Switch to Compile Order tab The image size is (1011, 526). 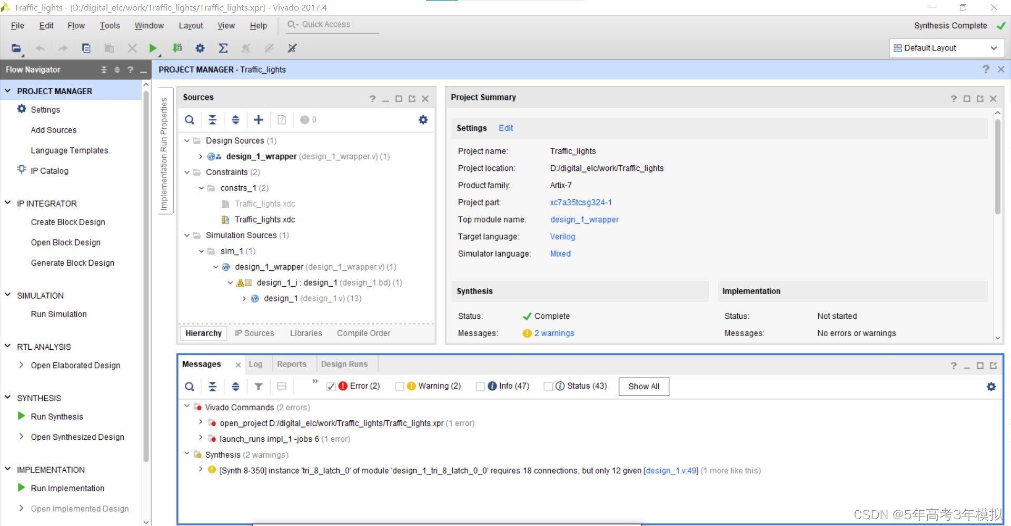364,333
